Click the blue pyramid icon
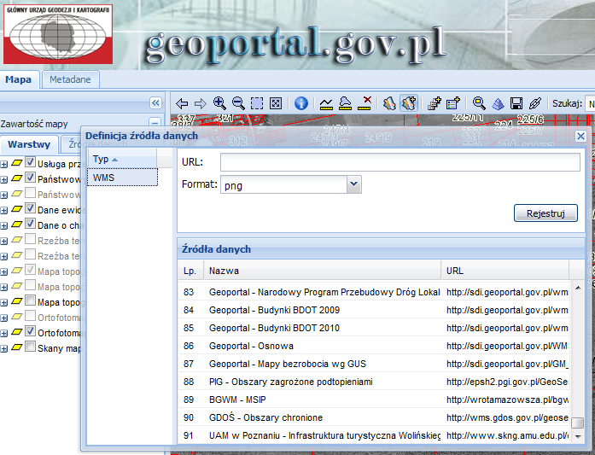Image resolution: width=595 pixels, height=455 pixels. [498, 103]
